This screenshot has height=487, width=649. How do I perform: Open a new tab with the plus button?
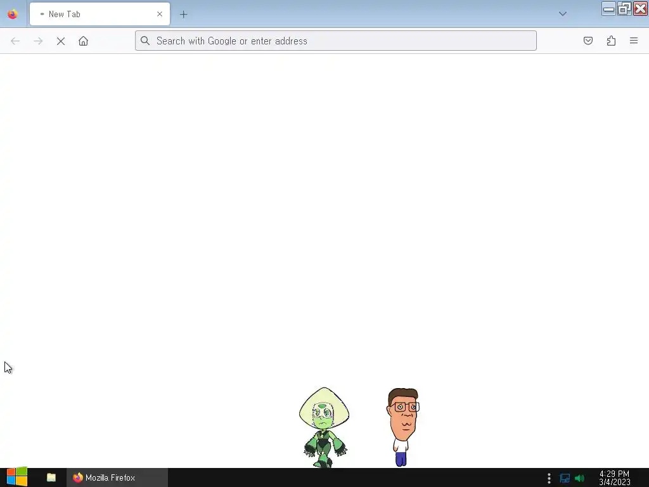[x=183, y=15]
